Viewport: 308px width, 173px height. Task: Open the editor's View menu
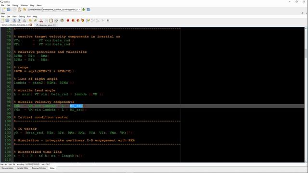[x=14, y=17]
